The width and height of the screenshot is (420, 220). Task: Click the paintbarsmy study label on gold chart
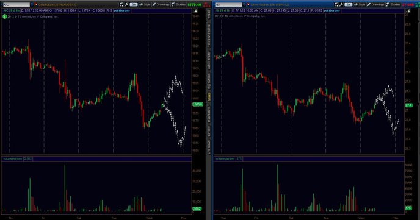click(122, 10)
